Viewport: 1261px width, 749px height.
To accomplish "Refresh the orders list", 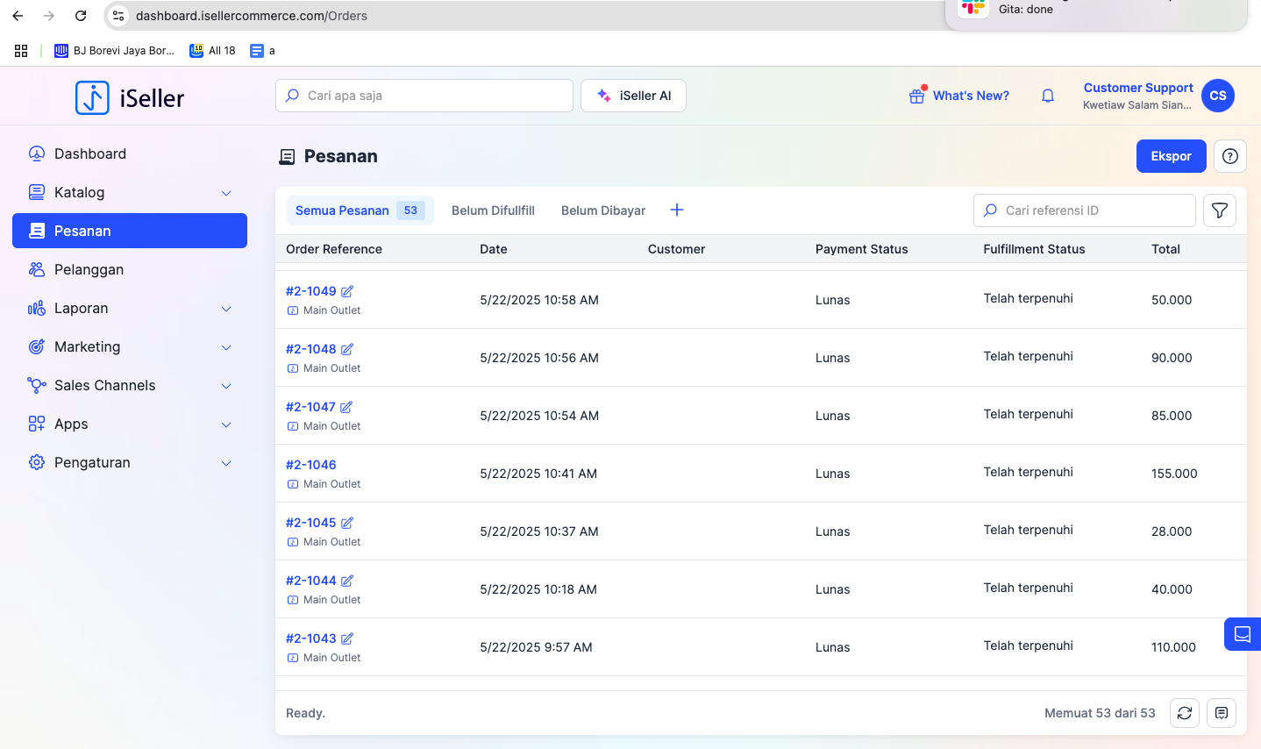I will click(x=1184, y=713).
